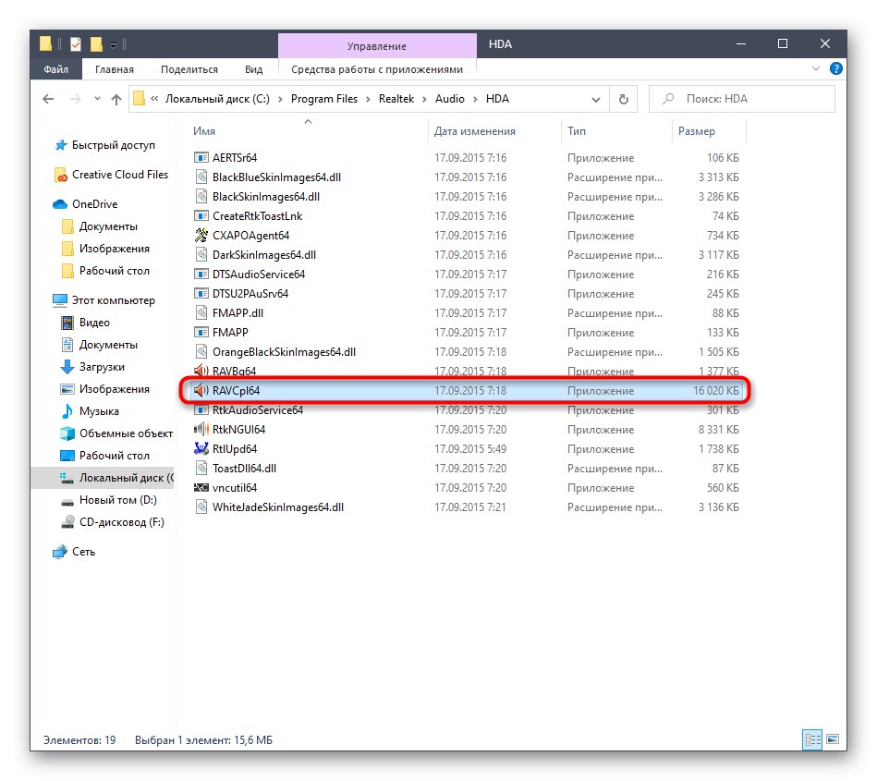
Task: Select the WhiteJadeSkinImages64.dll file name
Action: pos(278,507)
